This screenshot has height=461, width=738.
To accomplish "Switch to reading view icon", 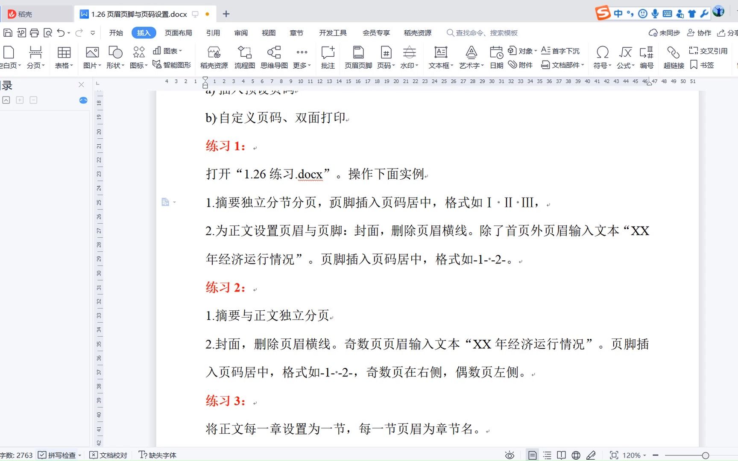I will pyautogui.click(x=562, y=455).
